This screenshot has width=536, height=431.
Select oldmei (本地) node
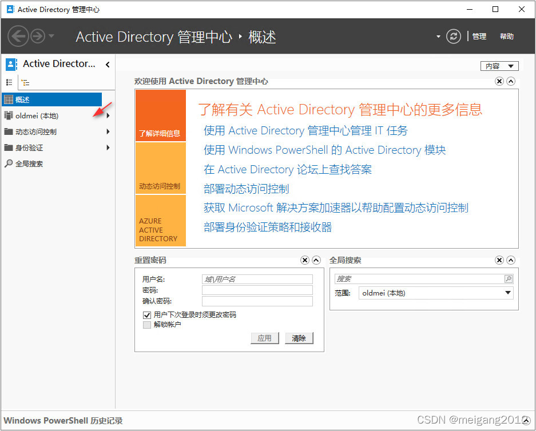click(x=37, y=116)
